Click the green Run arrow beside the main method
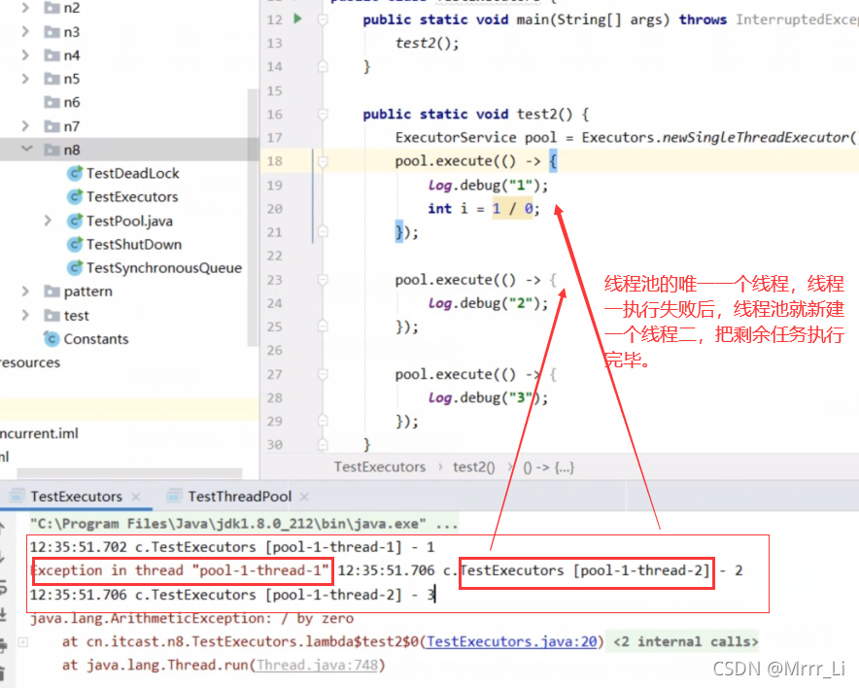The height and width of the screenshot is (688, 859). coord(298,18)
